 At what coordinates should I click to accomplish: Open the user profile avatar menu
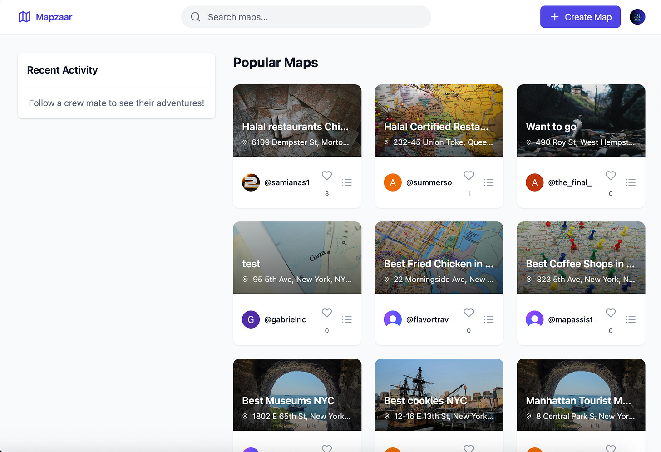tap(637, 17)
